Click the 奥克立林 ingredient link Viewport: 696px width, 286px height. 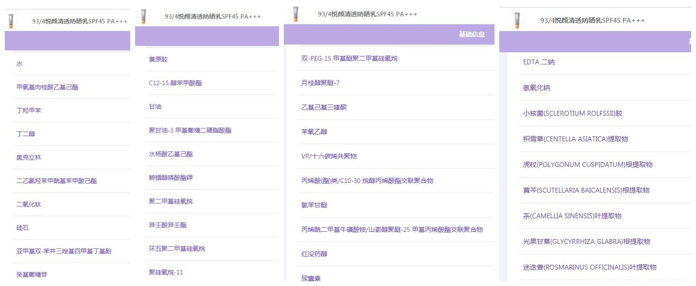pyautogui.click(x=29, y=158)
